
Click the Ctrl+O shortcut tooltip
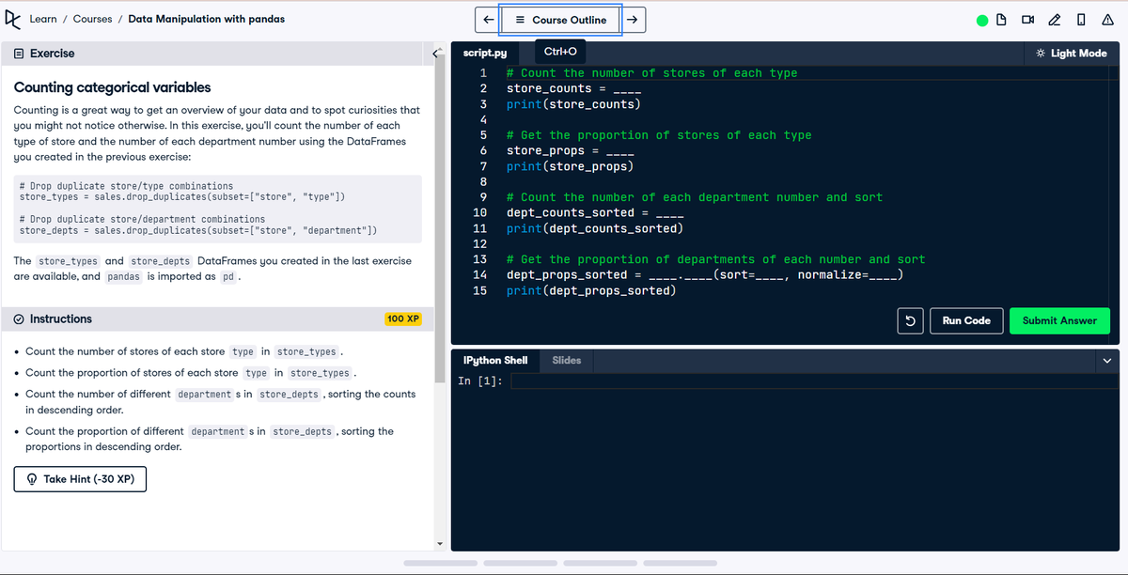coord(560,52)
